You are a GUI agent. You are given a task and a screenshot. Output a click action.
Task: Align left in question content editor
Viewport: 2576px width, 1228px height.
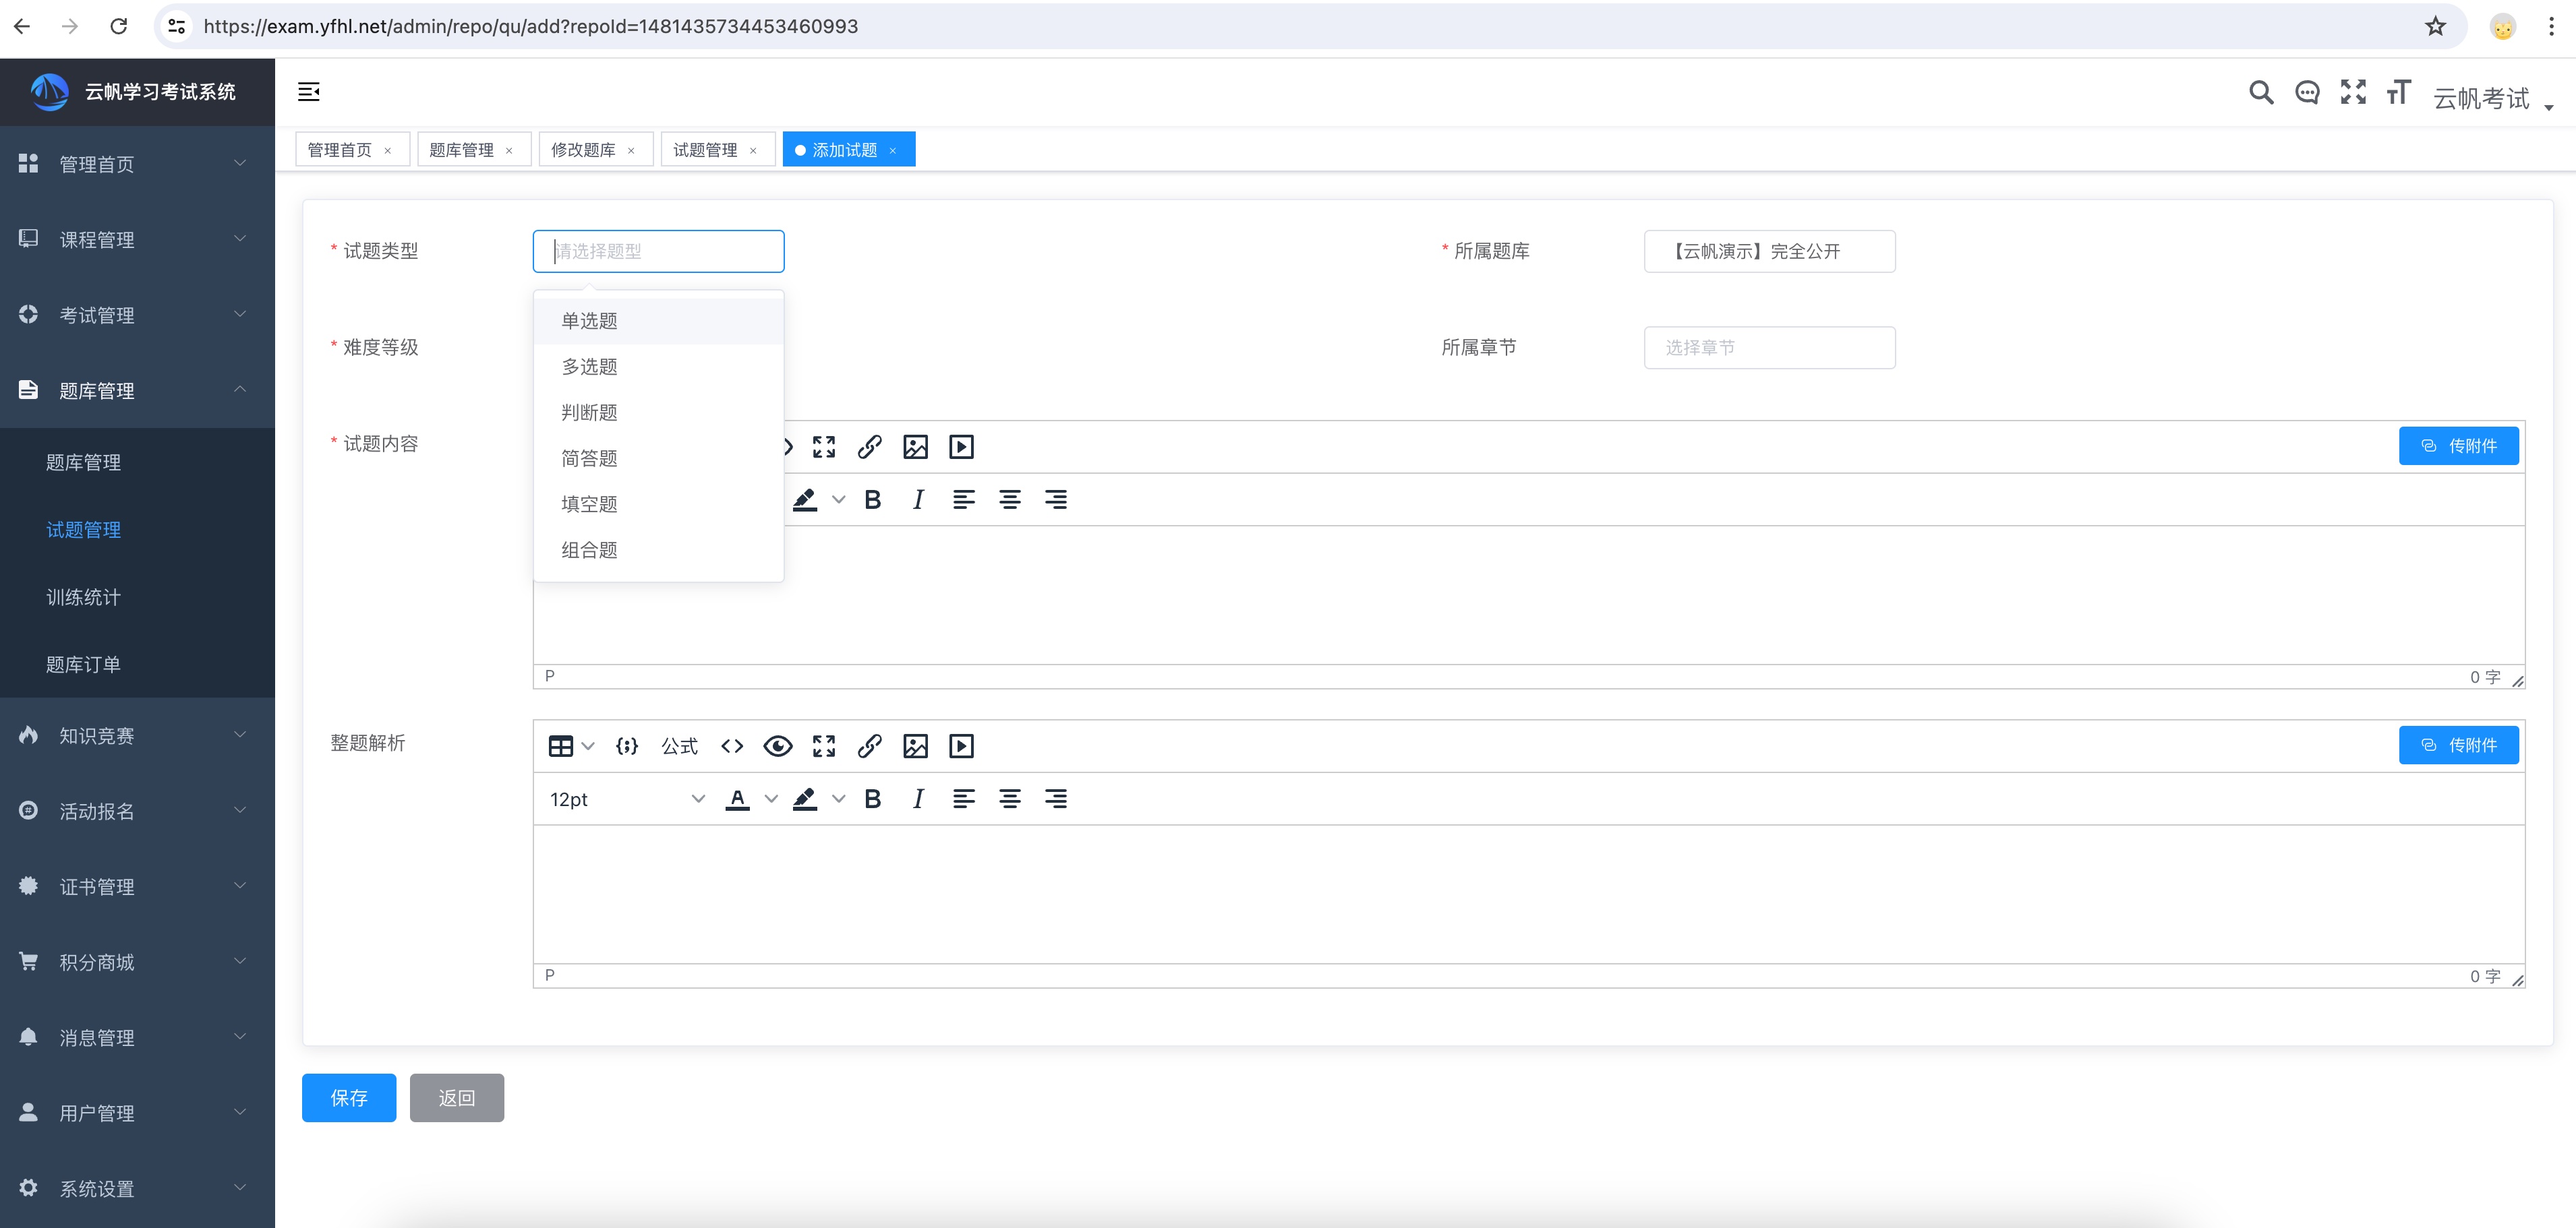[964, 499]
